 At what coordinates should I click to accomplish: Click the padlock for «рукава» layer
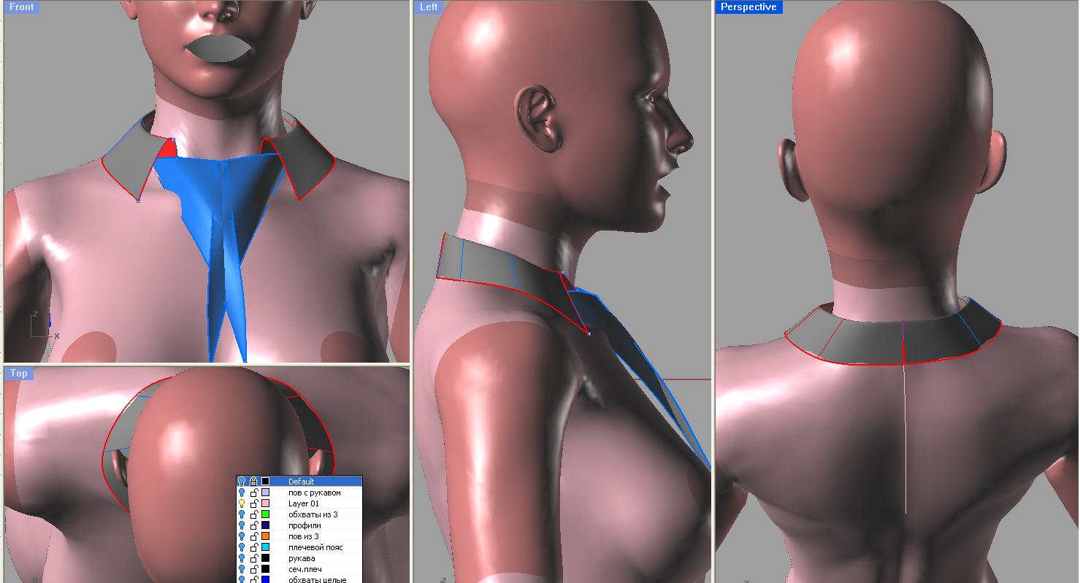(253, 558)
